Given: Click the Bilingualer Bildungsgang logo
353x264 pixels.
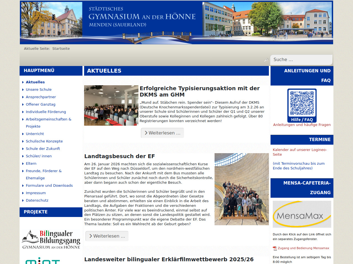Looking at the screenshot, I should (51, 239).
